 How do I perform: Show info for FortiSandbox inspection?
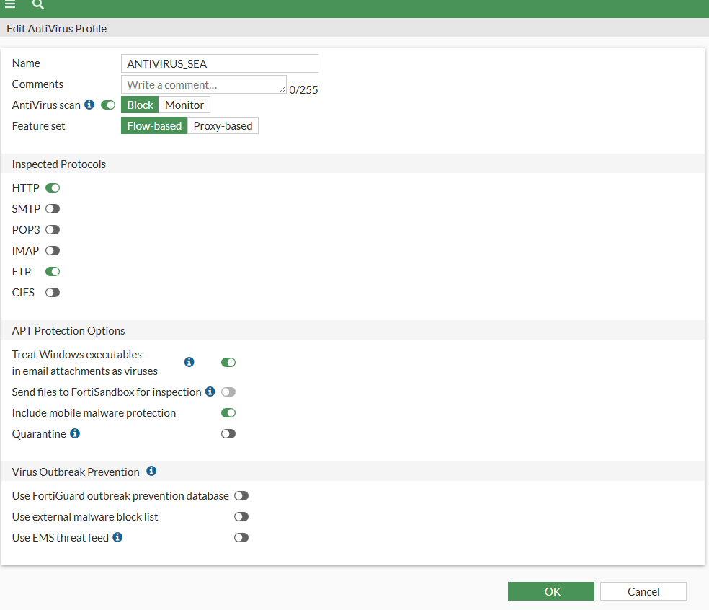click(x=210, y=392)
